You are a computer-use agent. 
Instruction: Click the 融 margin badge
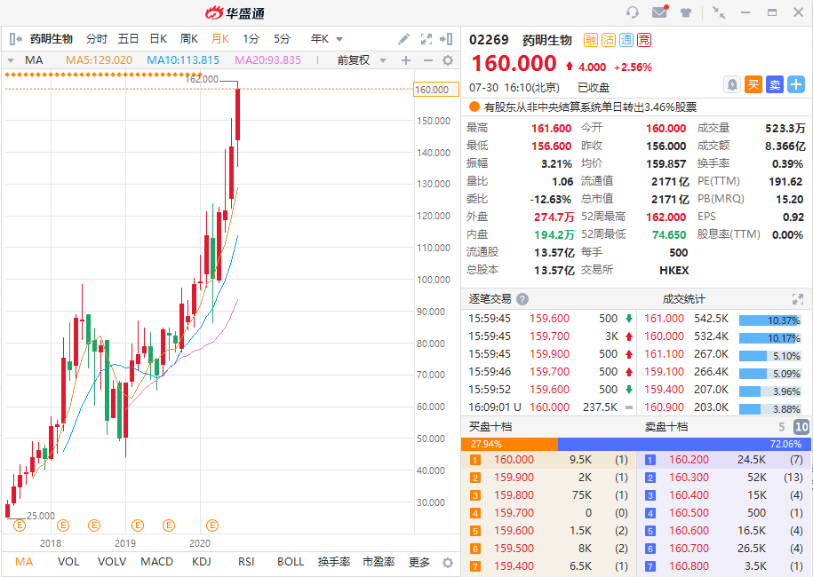[591, 40]
